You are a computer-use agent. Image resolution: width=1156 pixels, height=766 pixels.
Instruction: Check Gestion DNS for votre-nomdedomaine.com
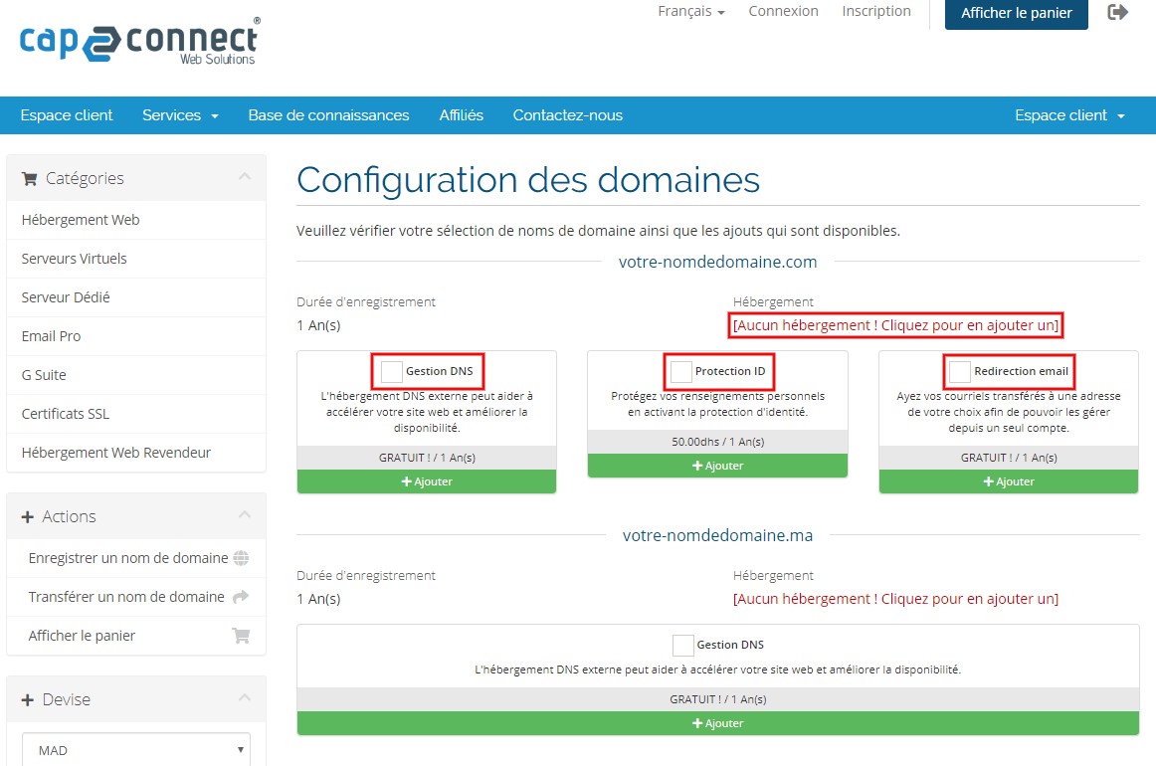392,372
